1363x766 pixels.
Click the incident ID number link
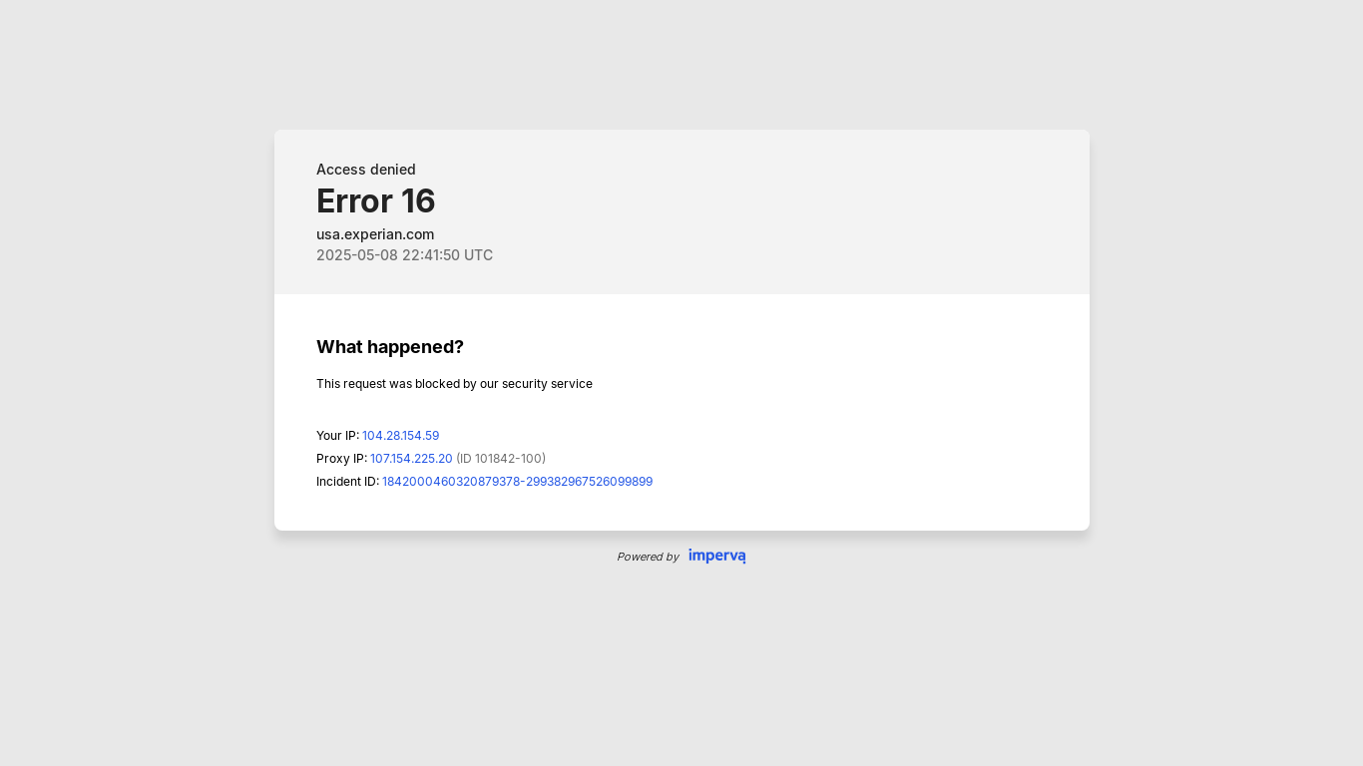coord(517,482)
